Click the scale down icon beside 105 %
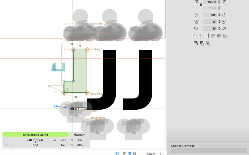Screen dimensions: 249x155 pos(196,2)
